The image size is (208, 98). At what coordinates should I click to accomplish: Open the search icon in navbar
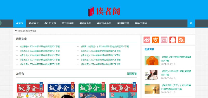click(191, 24)
